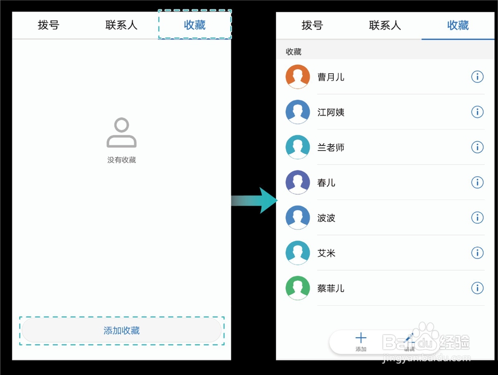Open info icon for contact 春儿

(x=477, y=182)
